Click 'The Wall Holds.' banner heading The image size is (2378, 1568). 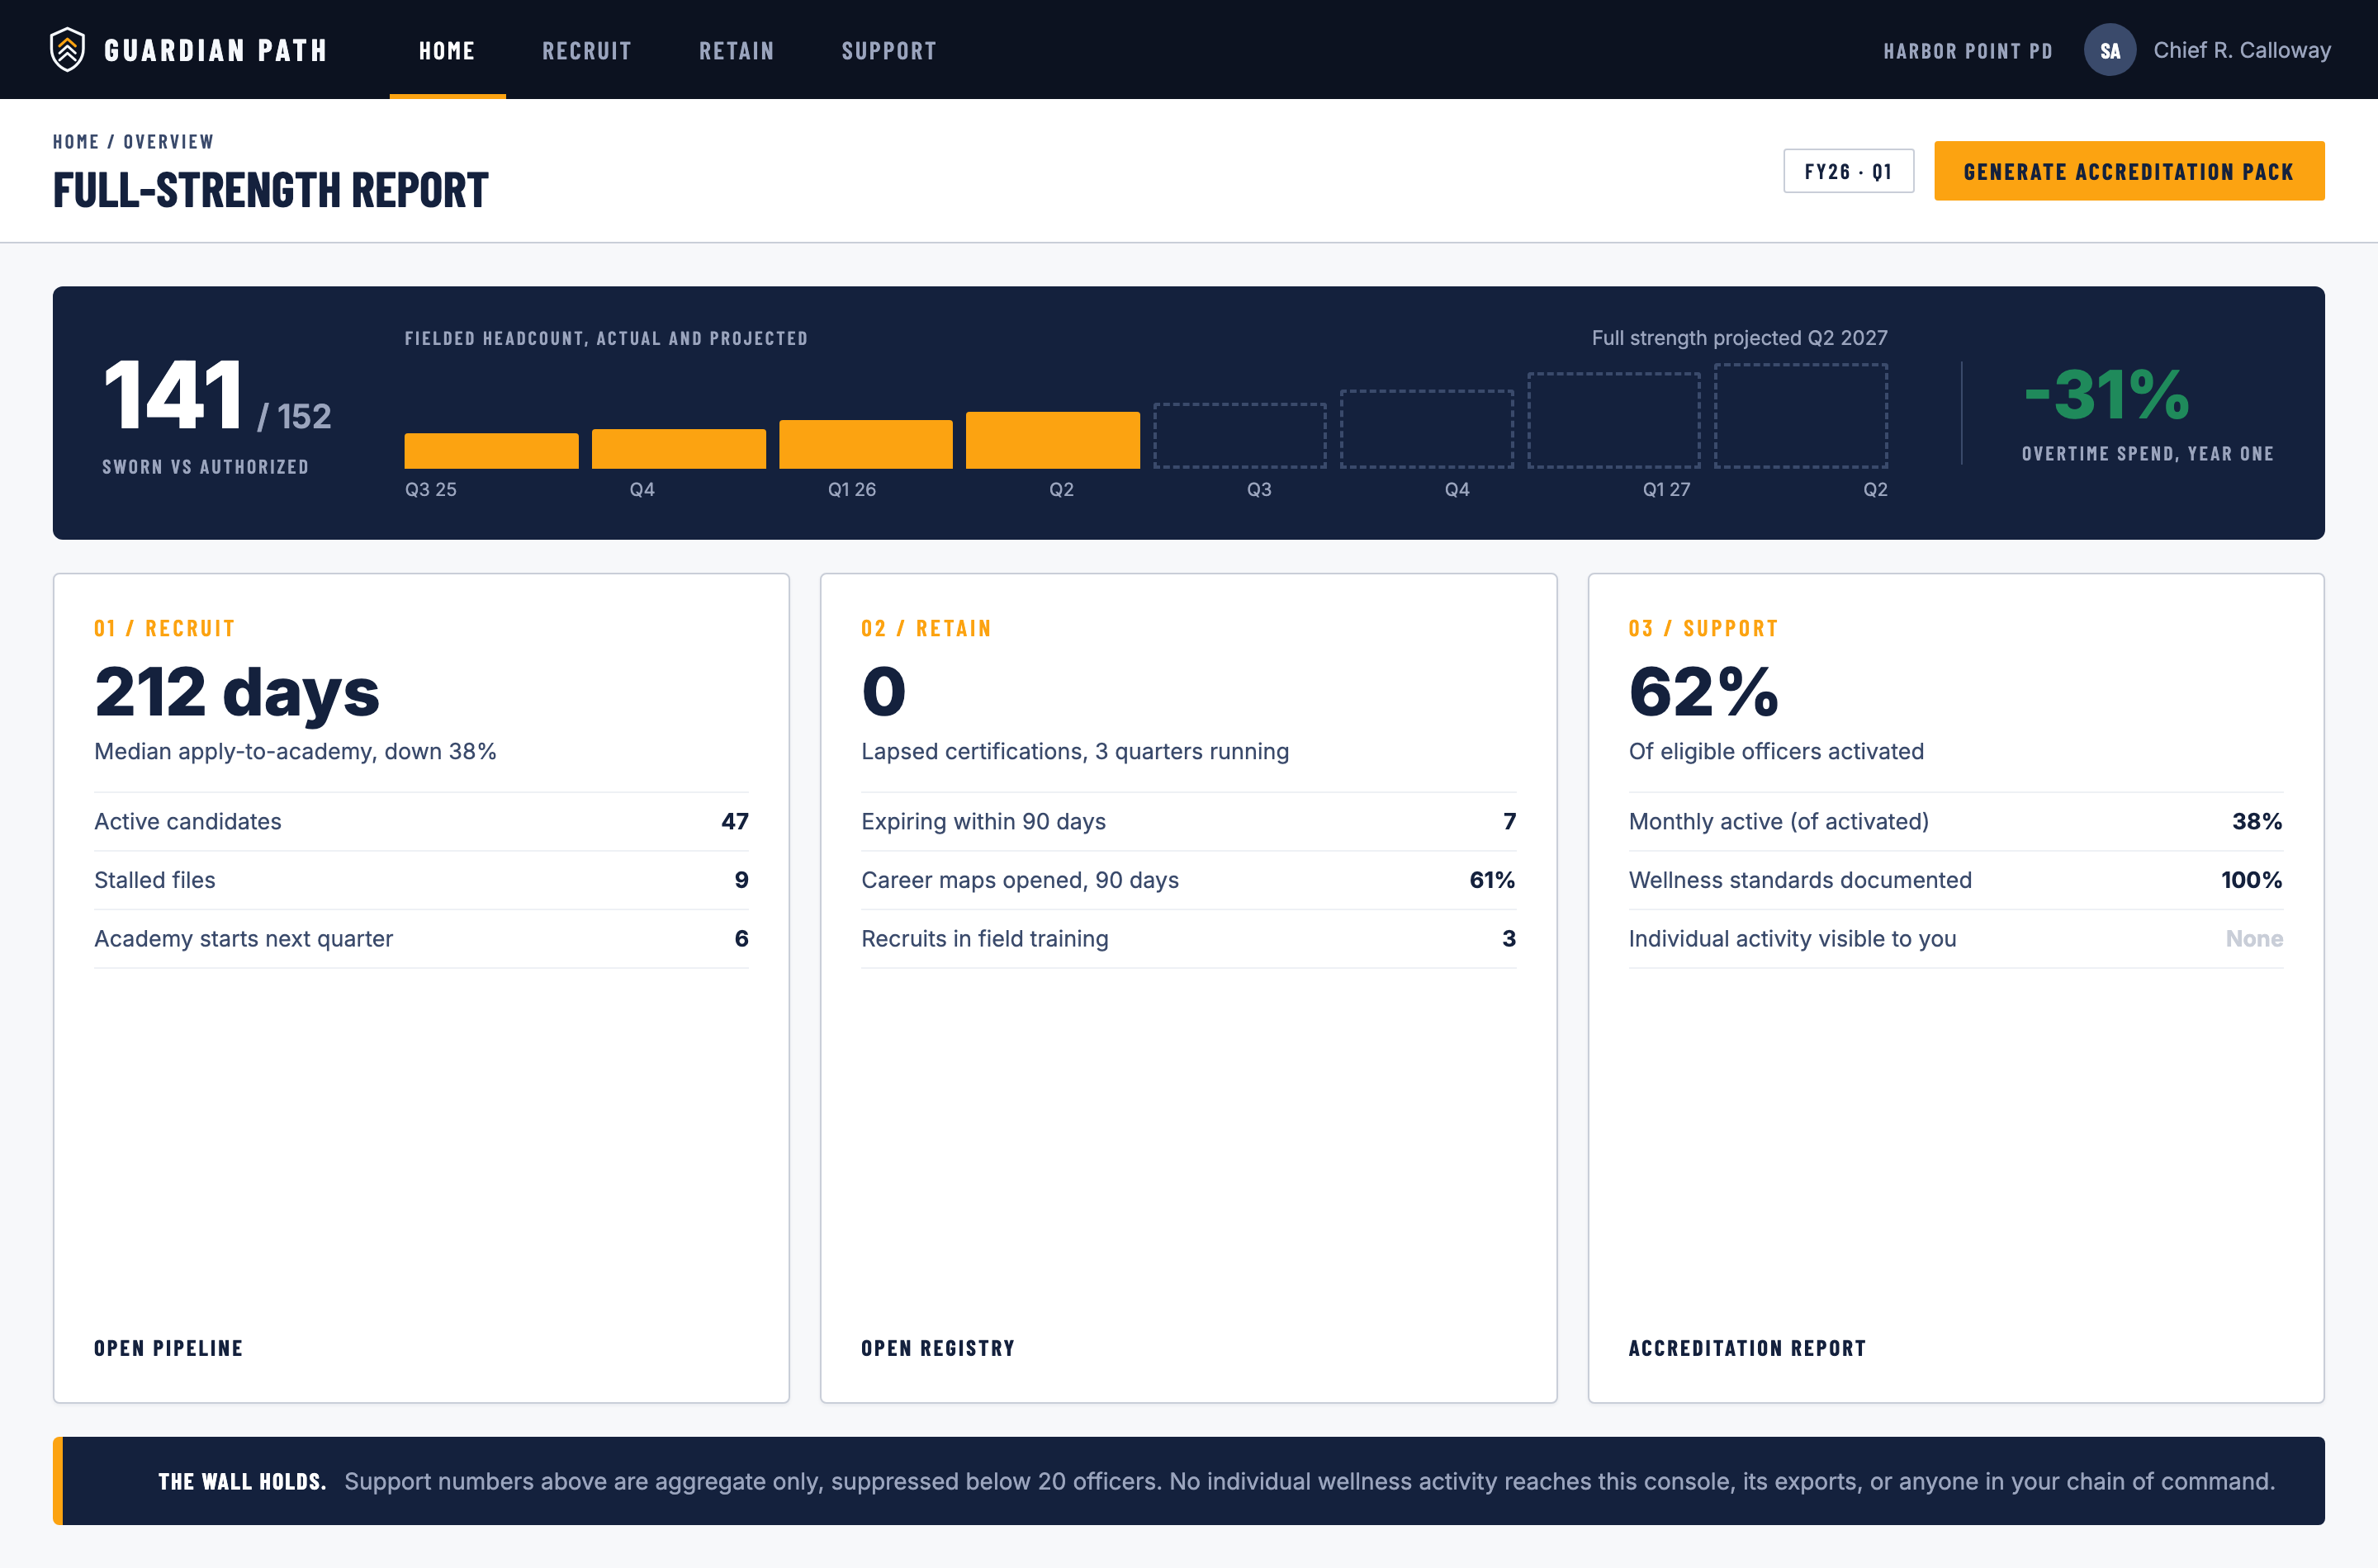point(242,1481)
